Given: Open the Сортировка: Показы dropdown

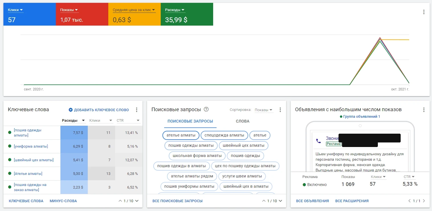Looking at the screenshot, I should (x=264, y=110).
